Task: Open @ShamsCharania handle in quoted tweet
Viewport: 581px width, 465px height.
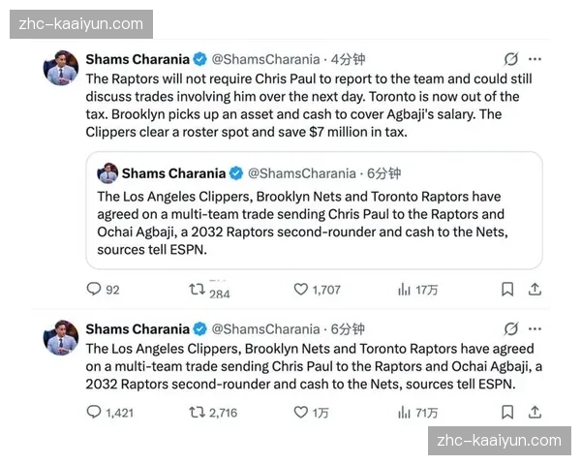Action: coord(301,173)
